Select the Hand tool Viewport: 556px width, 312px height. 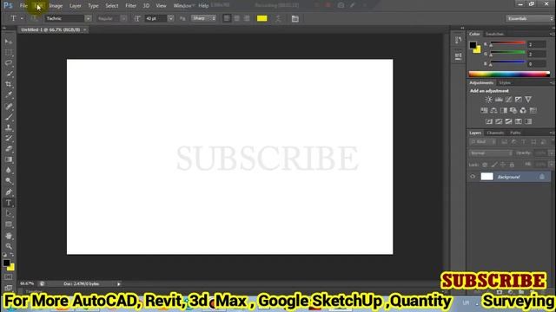pos(9,236)
